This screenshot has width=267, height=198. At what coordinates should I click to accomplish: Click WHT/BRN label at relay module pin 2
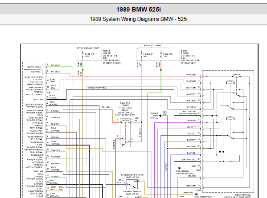click(191, 81)
